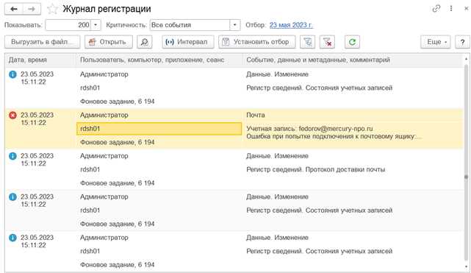Screen dimensions: 471x273
Task: Click the Установить отбор button
Action: click(x=257, y=42)
